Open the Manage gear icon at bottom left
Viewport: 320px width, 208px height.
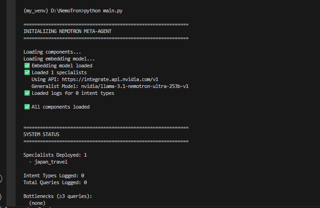[x=1, y=197]
